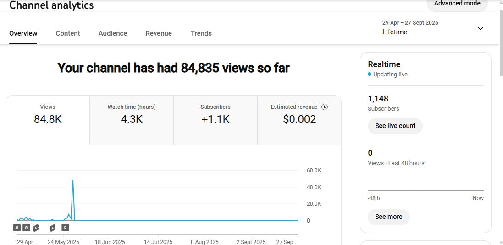Click the second '8' video marker on chart

tap(26, 228)
